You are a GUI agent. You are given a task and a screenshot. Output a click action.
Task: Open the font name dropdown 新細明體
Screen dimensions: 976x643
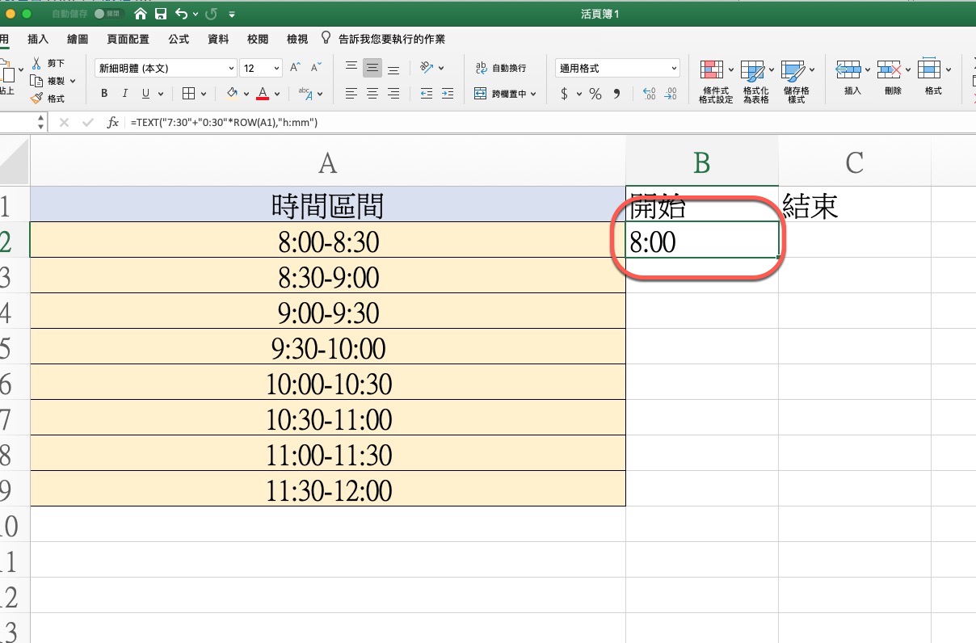pyautogui.click(x=166, y=69)
